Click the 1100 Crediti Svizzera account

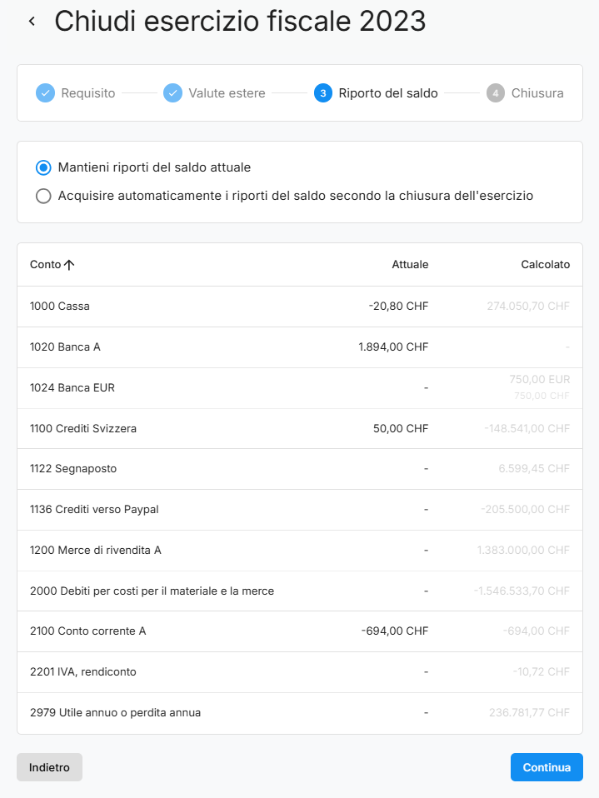(83, 428)
